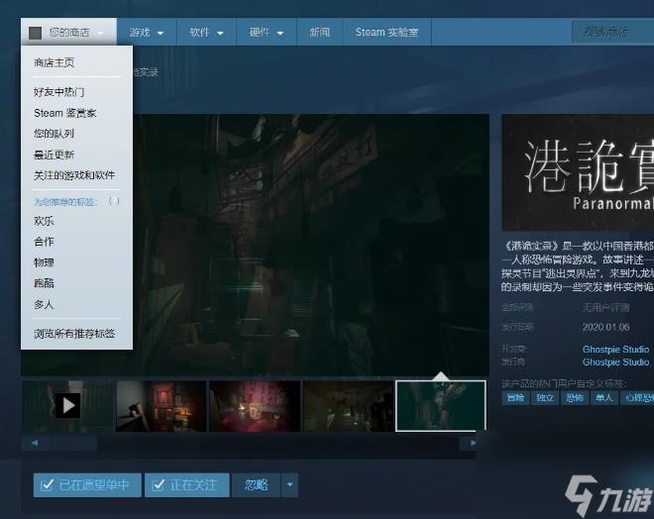Click the 忽略 ignore button
This screenshot has height=519, width=654.
(256, 484)
